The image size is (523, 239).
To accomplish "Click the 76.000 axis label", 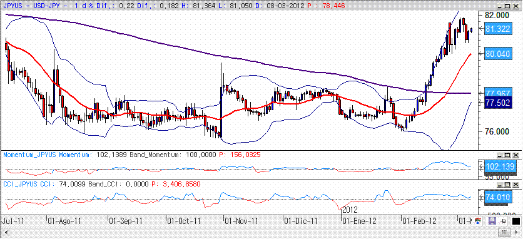I will pyautogui.click(x=497, y=131).
